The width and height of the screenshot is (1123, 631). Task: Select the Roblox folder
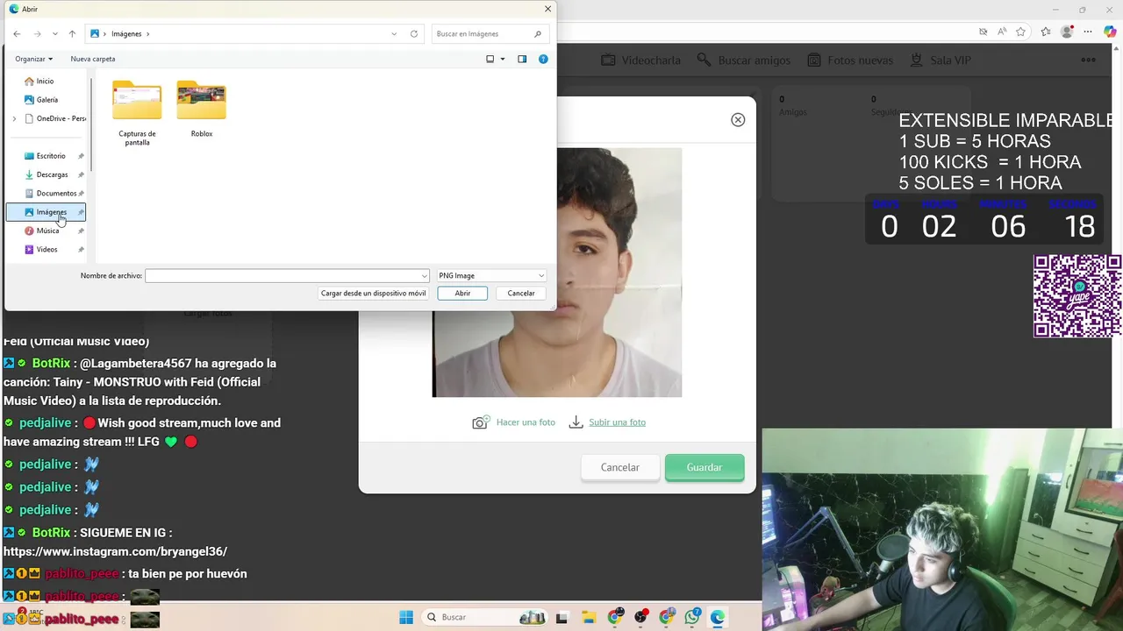[x=202, y=109]
